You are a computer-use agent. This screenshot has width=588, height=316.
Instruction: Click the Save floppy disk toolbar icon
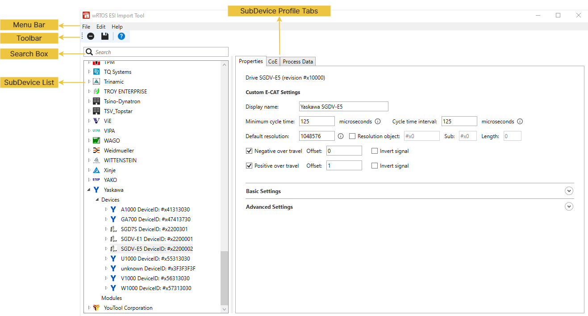pos(105,36)
